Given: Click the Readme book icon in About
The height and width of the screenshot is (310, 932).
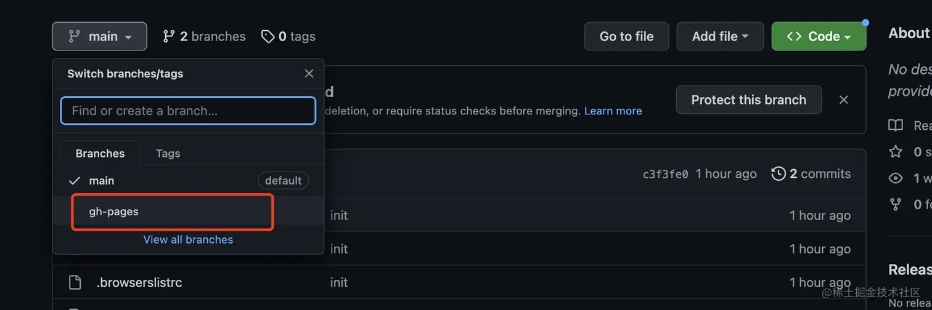Looking at the screenshot, I should (896, 125).
